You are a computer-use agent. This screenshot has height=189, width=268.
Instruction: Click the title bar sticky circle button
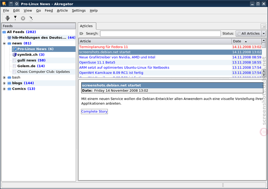point(16,4)
